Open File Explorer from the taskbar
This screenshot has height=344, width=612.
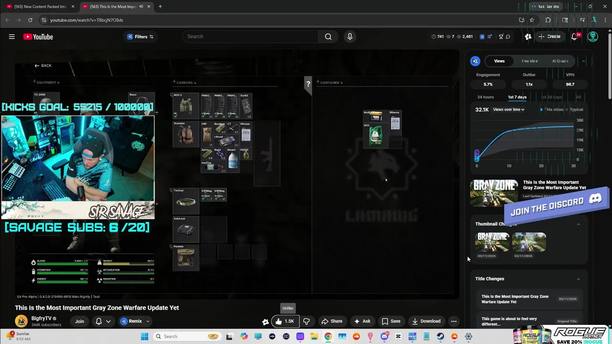pyautogui.click(x=314, y=336)
